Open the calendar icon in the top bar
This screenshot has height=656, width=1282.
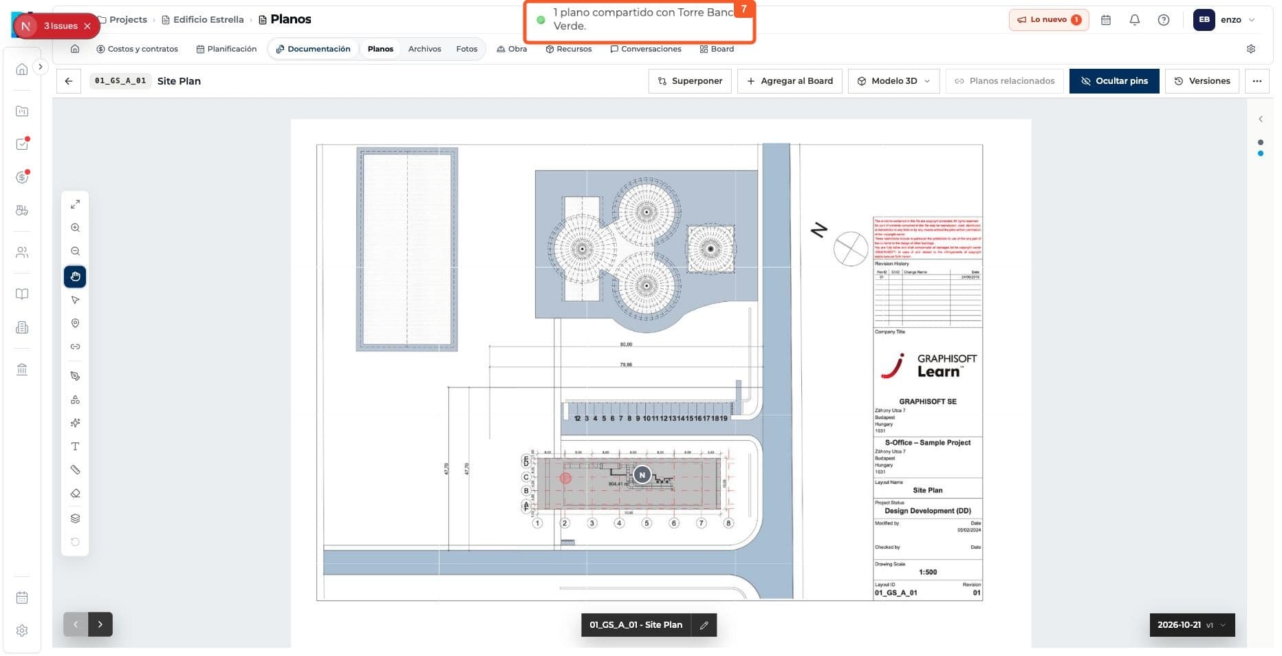click(1106, 20)
